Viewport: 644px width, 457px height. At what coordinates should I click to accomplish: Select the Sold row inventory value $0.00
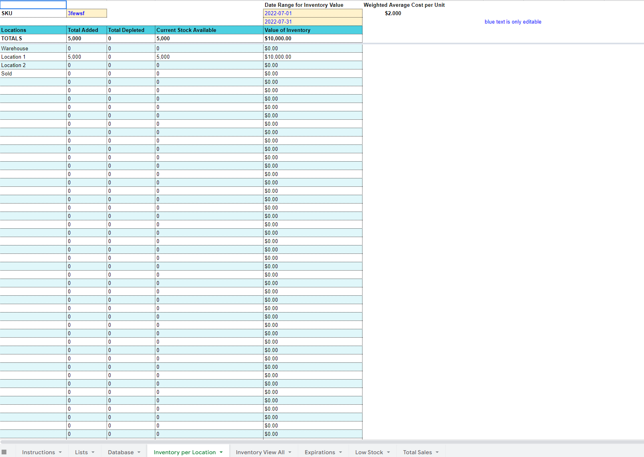click(313, 73)
